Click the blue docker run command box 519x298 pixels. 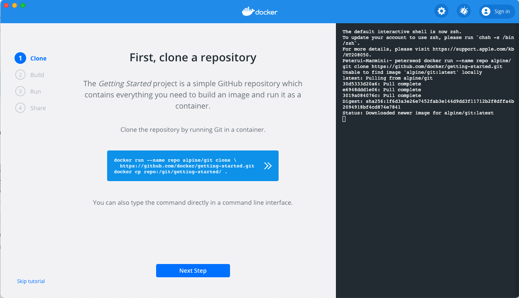(x=193, y=166)
